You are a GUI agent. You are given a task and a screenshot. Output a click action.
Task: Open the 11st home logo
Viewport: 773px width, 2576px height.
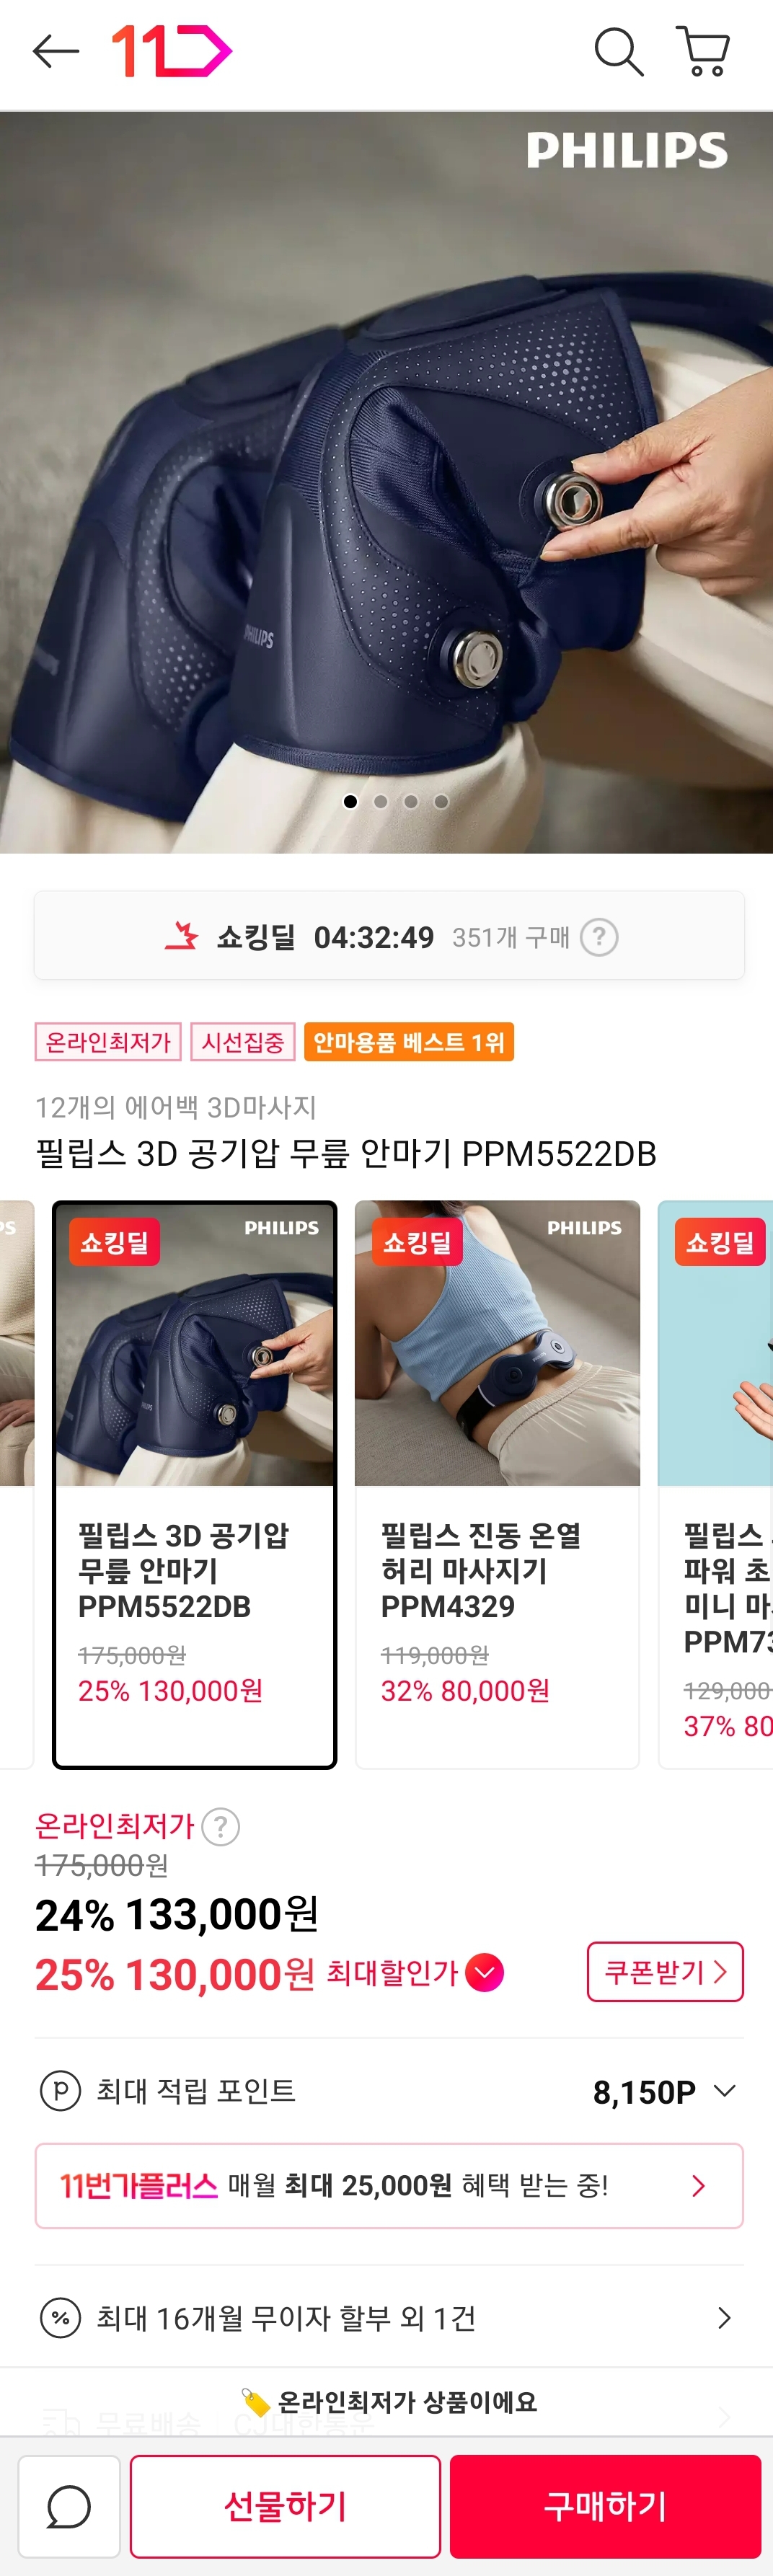click(x=171, y=51)
